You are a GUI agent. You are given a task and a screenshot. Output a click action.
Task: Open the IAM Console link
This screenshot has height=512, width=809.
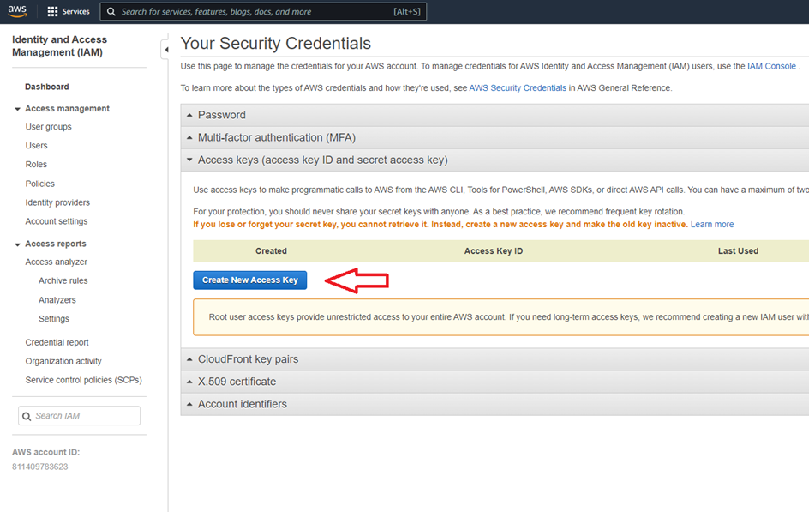point(771,66)
